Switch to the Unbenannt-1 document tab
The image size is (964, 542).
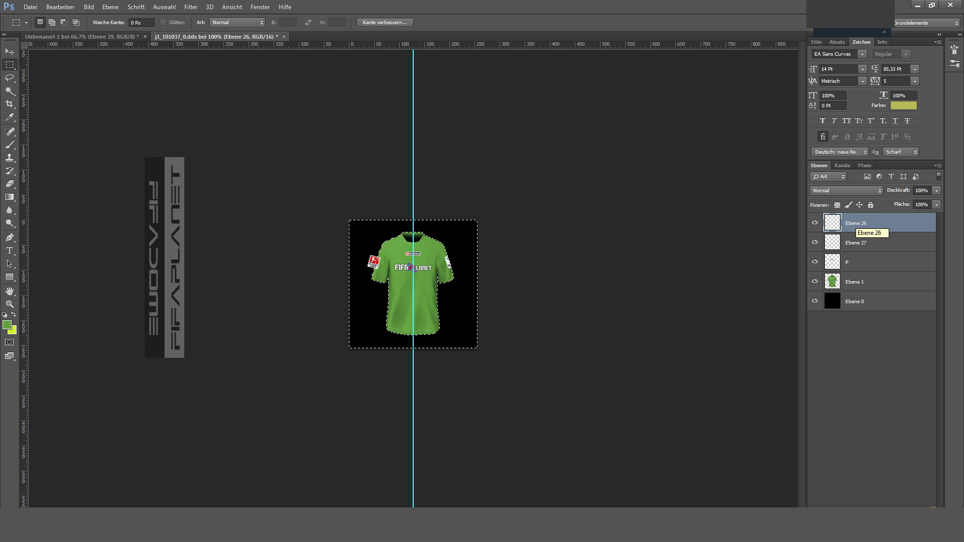82,37
